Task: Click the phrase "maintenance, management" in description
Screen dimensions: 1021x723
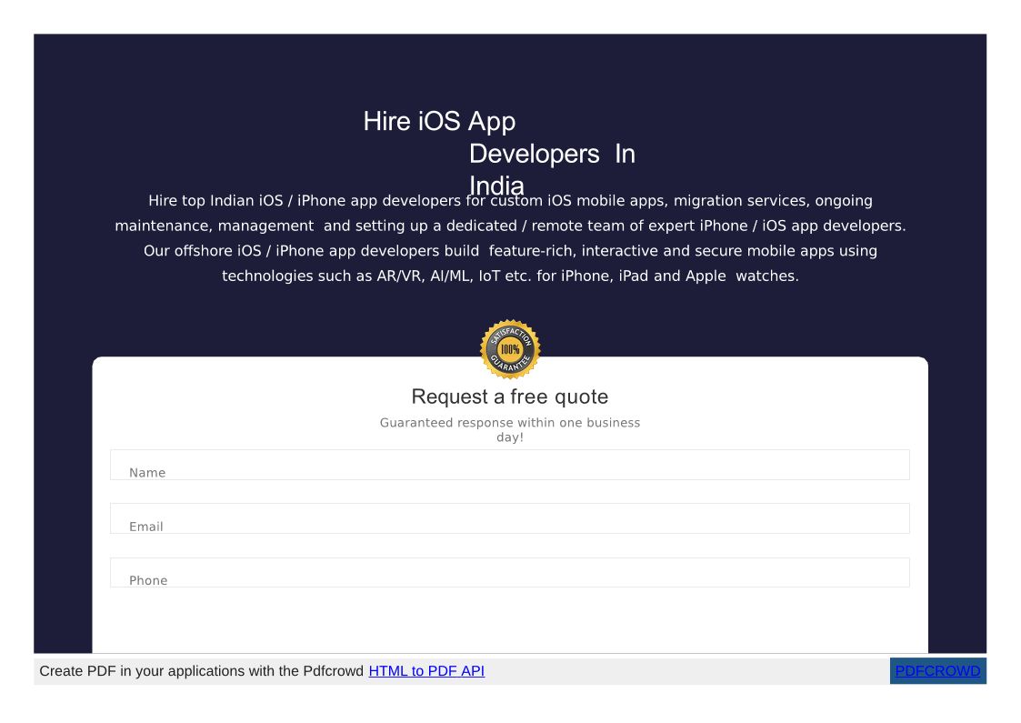Action: pyautogui.click(x=214, y=226)
